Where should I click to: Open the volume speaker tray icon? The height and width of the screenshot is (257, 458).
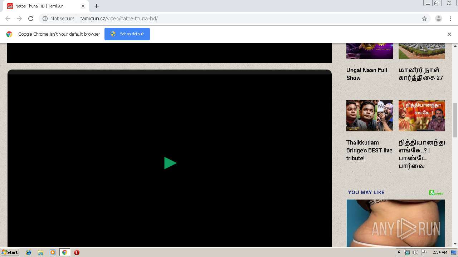[x=415, y=252]
